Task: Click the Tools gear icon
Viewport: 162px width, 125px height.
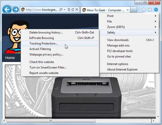Action: [x=156, y=10]
